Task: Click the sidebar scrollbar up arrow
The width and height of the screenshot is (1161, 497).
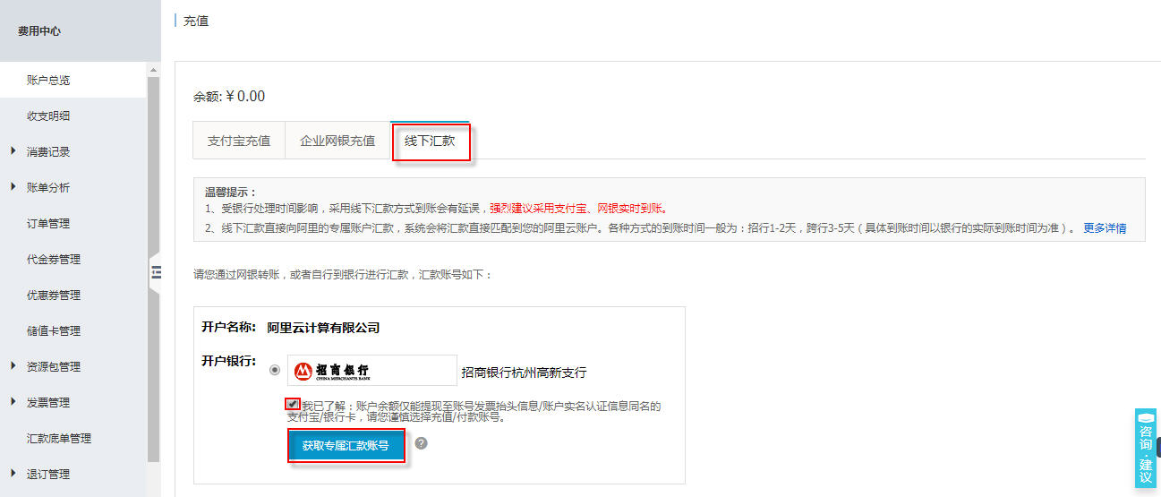Action: point(153,70)
